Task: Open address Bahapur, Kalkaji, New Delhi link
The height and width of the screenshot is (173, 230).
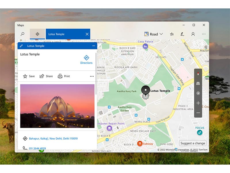Action: click(53, 138)
